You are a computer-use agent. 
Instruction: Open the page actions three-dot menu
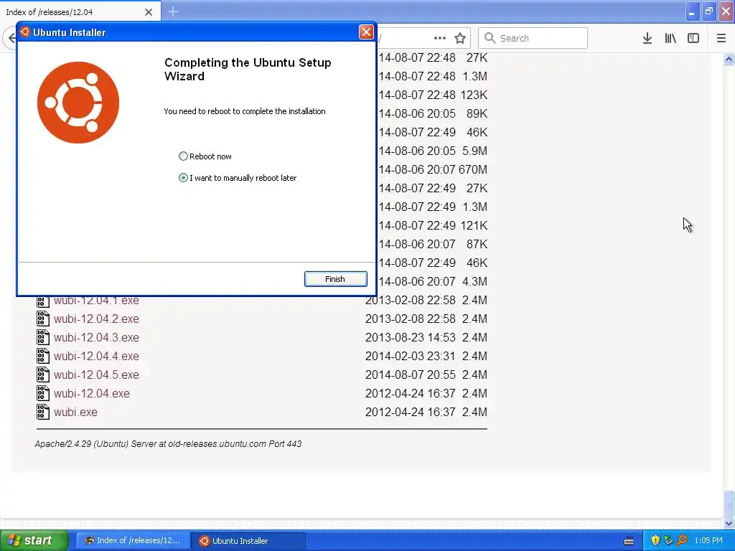tap(440, 38)
